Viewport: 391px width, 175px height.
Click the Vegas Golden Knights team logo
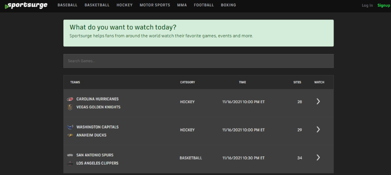pos(70,107)
